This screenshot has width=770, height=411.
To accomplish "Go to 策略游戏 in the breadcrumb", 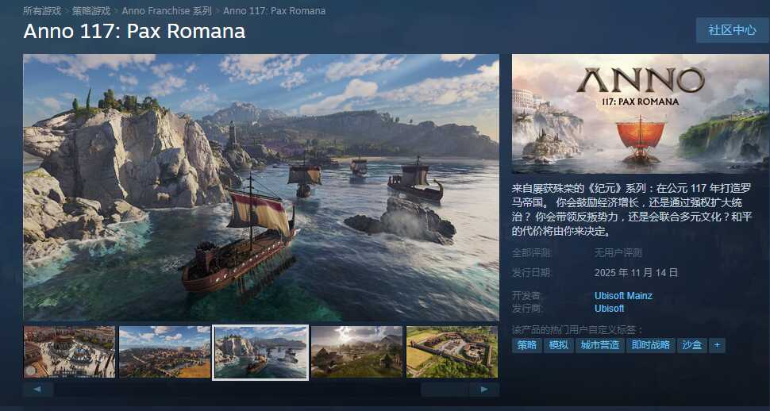I will click(x=92, y=11).
